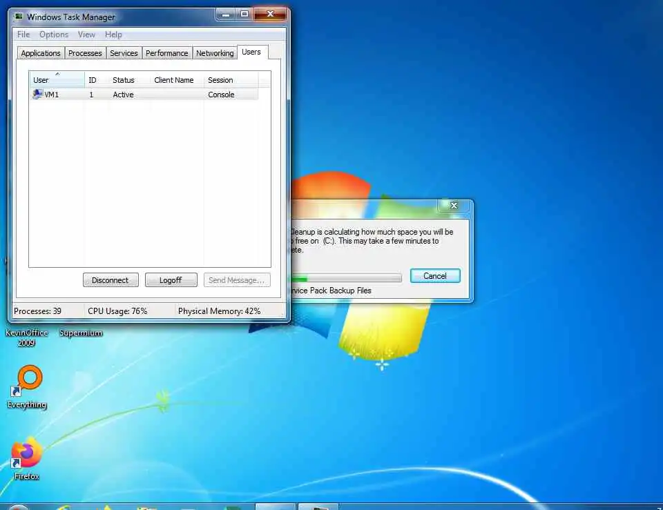Switch to the Applications tab
The height and width of the screenshot is (510, 663).
41,53
